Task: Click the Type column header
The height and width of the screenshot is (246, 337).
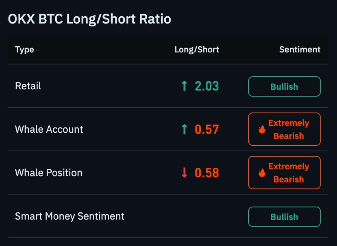Action: coord(24,50)
